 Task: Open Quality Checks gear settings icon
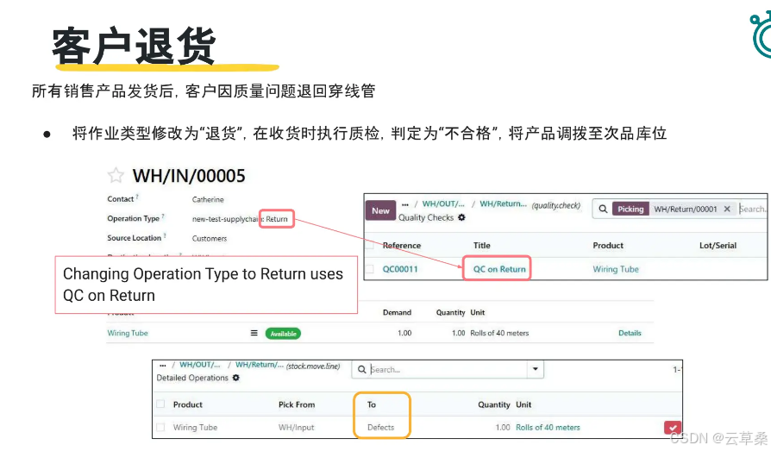[x=461, y=217]
